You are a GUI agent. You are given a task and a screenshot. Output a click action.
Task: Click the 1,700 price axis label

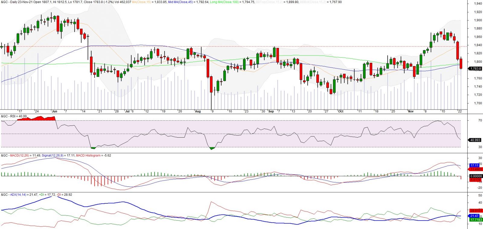point(478,103)
